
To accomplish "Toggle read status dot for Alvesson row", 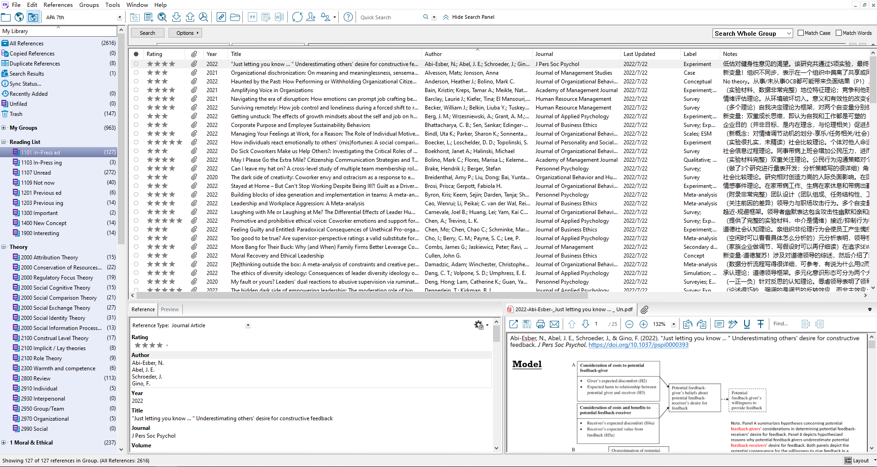I will tap(136, 72).
